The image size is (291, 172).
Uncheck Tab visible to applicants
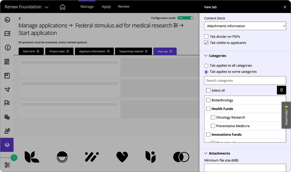click(206, 43)
